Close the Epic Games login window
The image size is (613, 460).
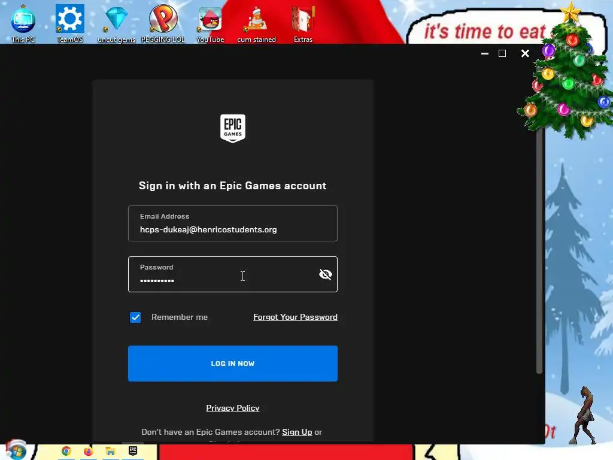click(525, 53)
